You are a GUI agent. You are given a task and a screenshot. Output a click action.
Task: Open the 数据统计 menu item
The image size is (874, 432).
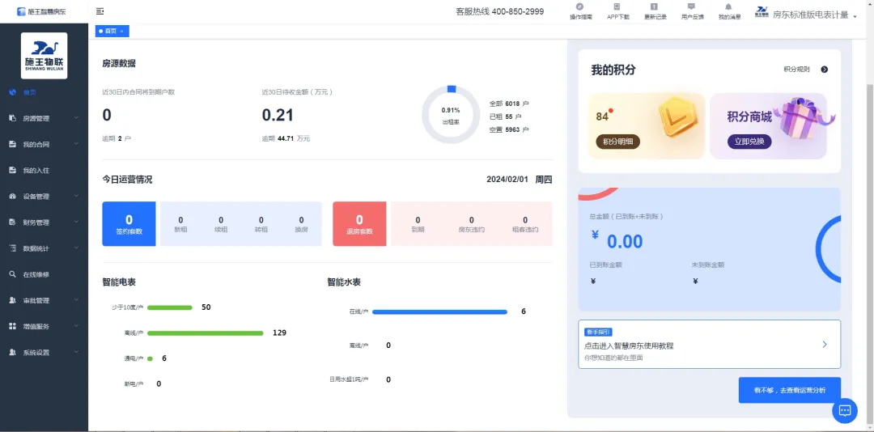coord(44,248)
